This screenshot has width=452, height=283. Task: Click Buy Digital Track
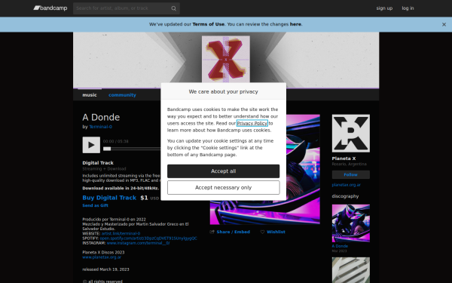click(x=109, y=198)
